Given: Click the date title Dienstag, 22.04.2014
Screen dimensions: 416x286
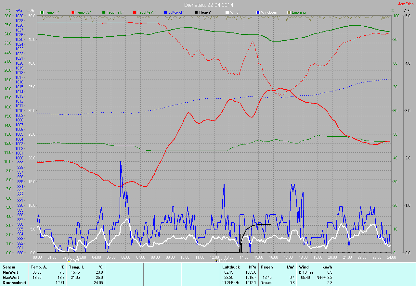Looking at the screenshot, I should tap(208, 5).
